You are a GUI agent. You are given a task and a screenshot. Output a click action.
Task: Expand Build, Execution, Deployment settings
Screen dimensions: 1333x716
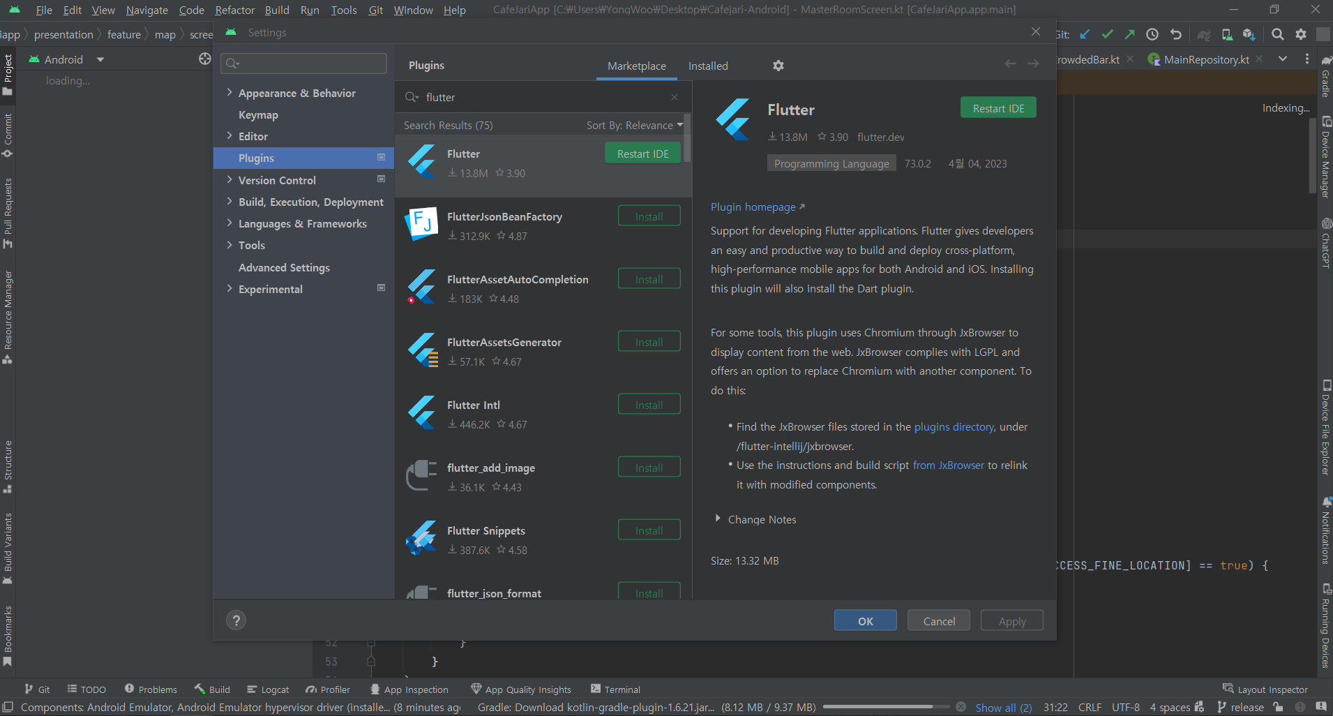tap(229, 201)
